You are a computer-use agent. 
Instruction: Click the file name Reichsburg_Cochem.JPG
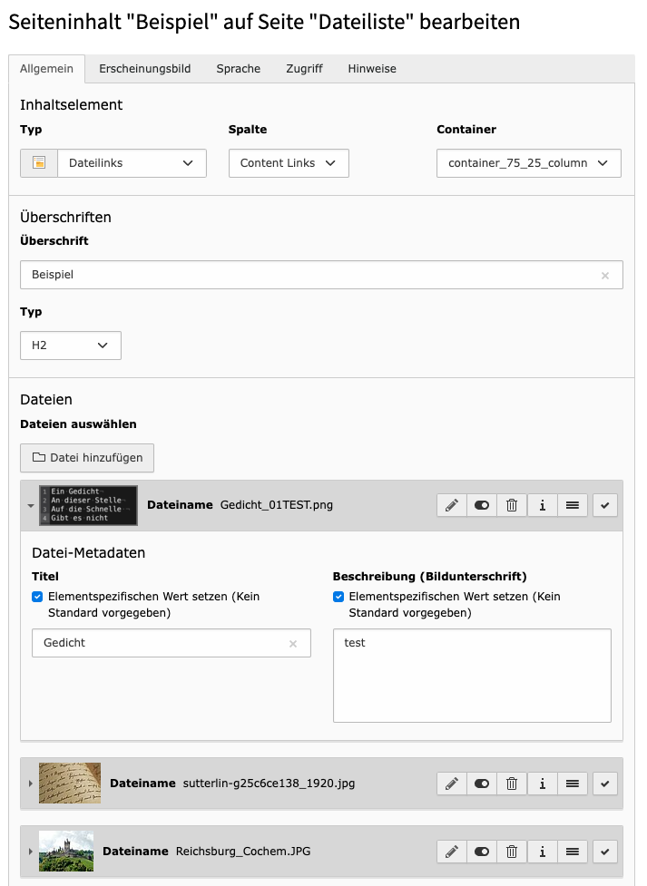tap(243, 852)
